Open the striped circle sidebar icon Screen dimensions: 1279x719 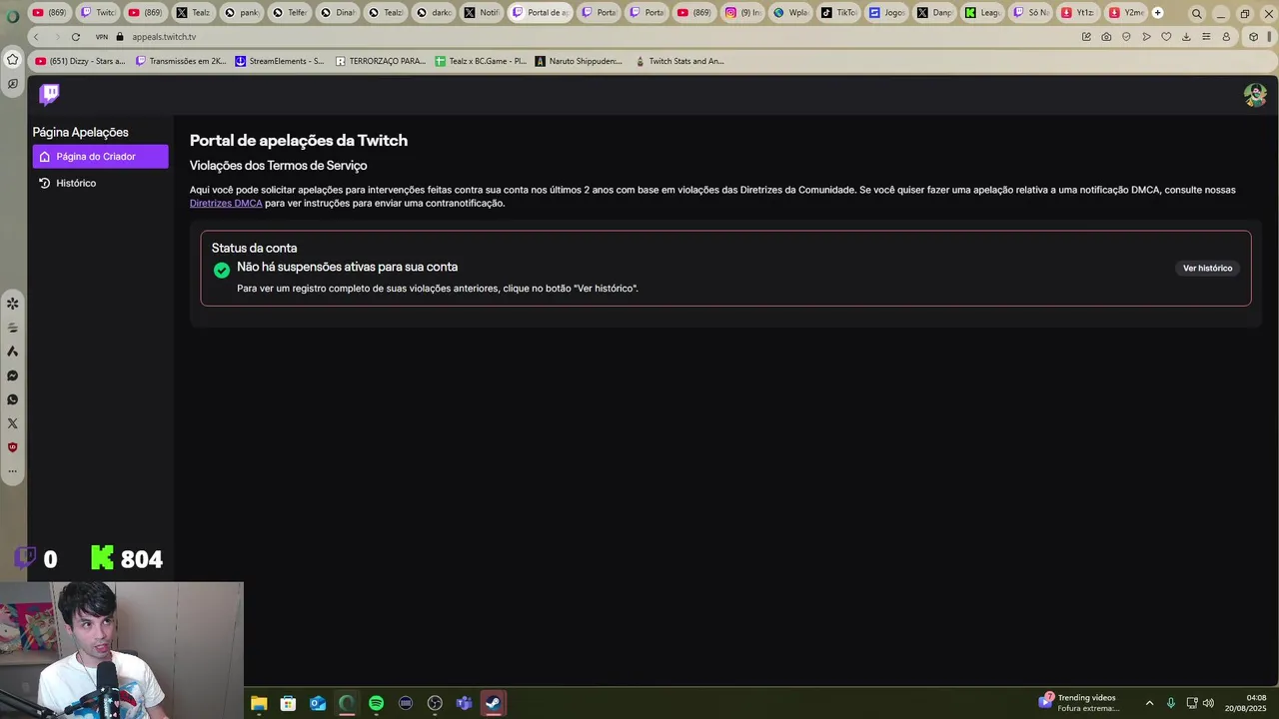[x=13, y=328]
